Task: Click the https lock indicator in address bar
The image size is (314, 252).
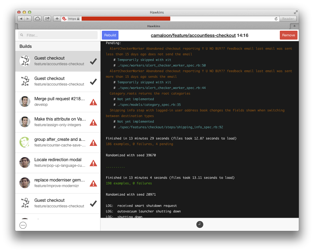Action: (74, 19)
